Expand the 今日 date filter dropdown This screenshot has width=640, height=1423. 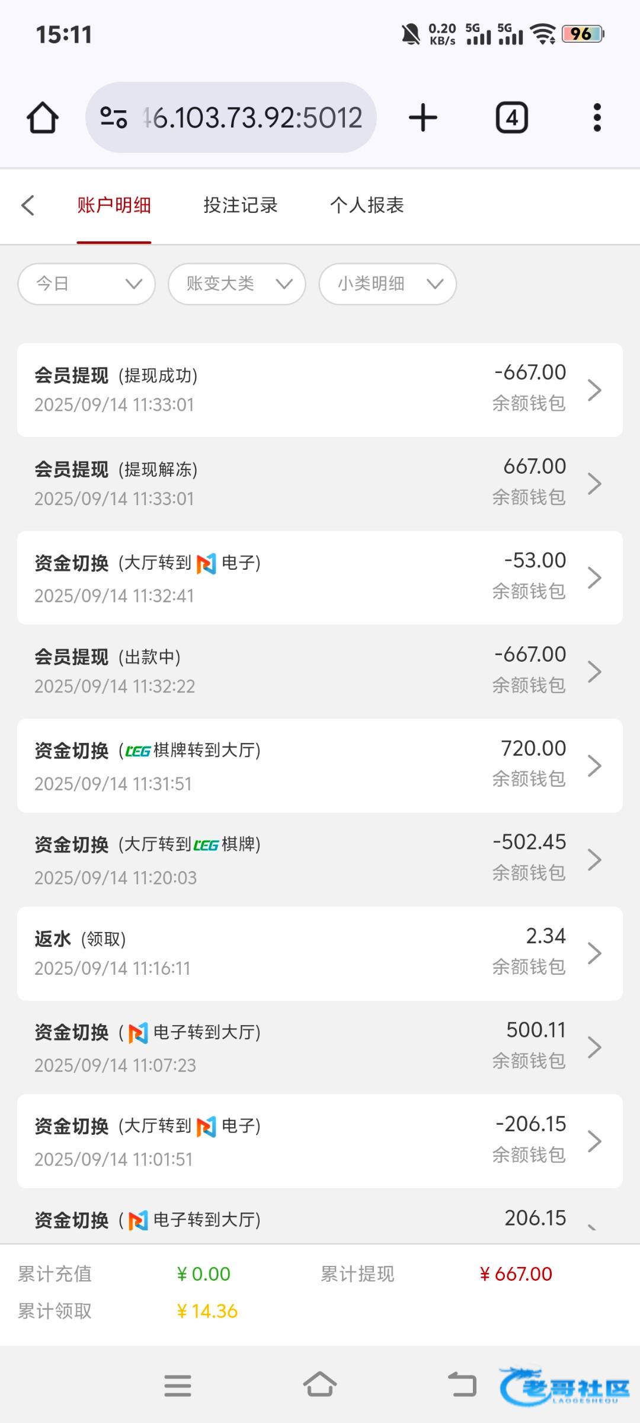point(87,284)
